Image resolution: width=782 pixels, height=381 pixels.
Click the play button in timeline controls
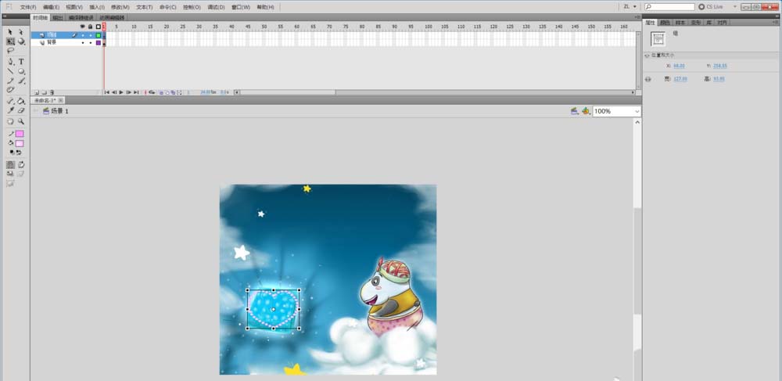[x=121, y=93]
